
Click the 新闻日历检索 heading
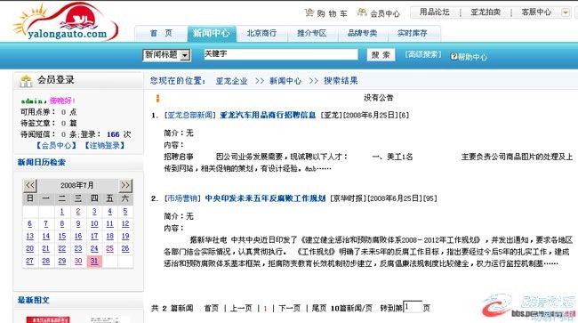[x=41, y=162]
